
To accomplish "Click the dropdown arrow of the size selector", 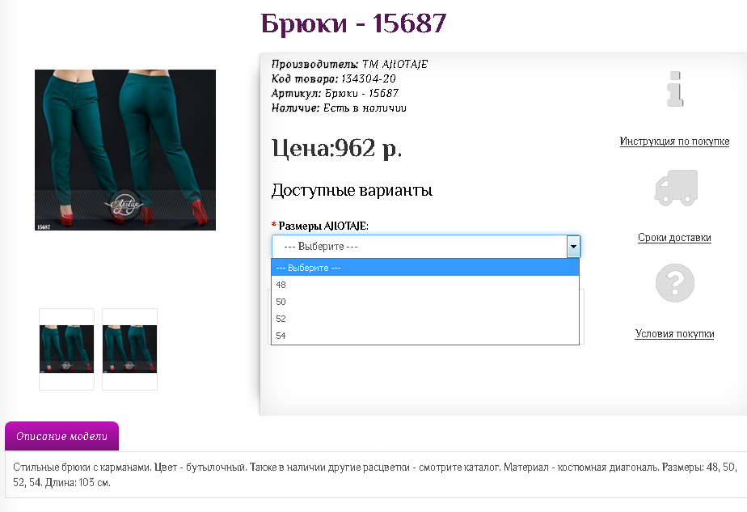I will [574, 246].
